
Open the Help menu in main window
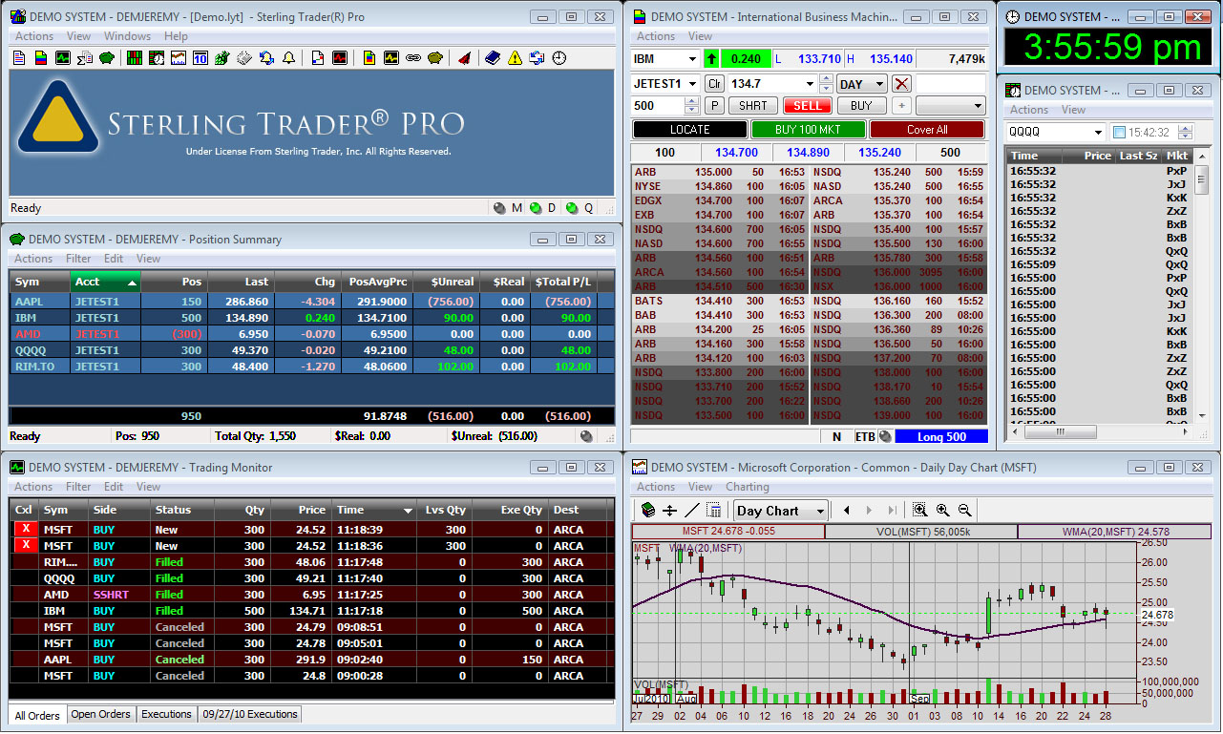176,36
